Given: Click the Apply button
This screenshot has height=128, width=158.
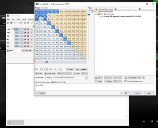Looking at the screenshot, I should tap(149, 93).
